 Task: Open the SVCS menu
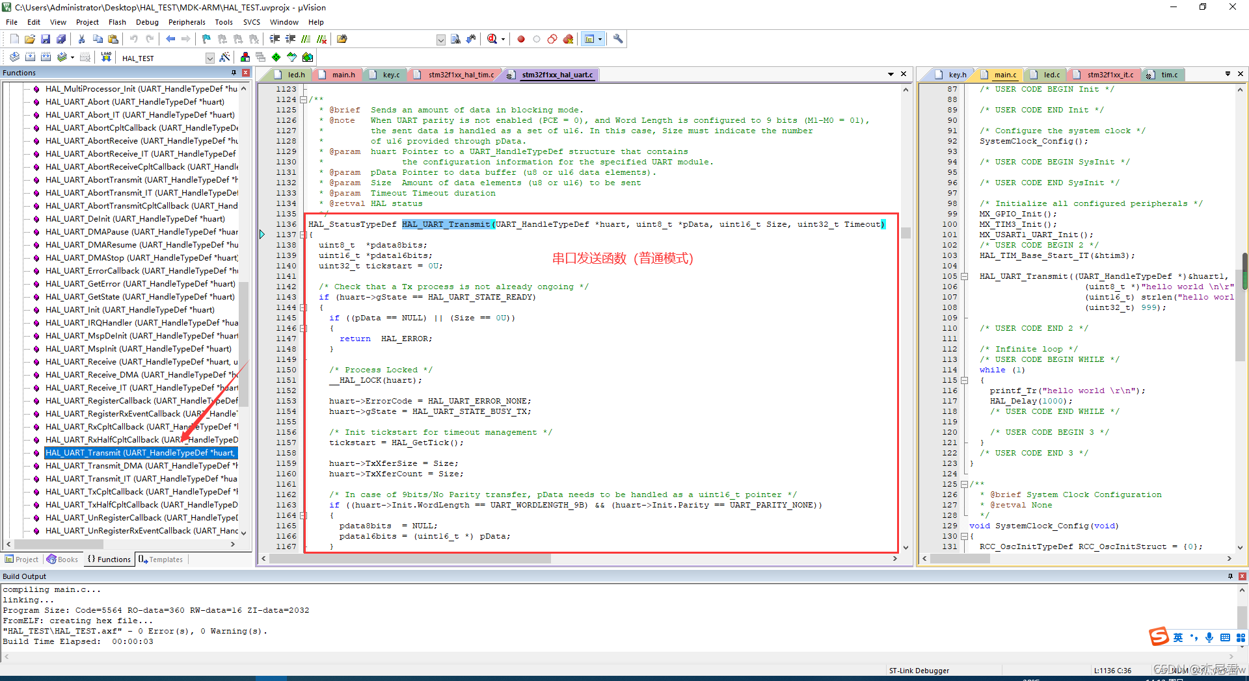click(x=251, y=22)
